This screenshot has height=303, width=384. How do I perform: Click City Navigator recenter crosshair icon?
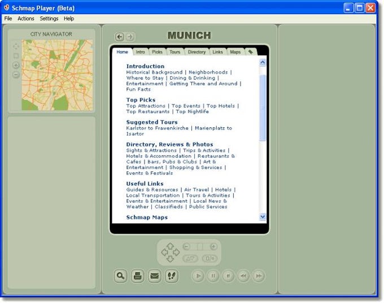click(16, 46)
